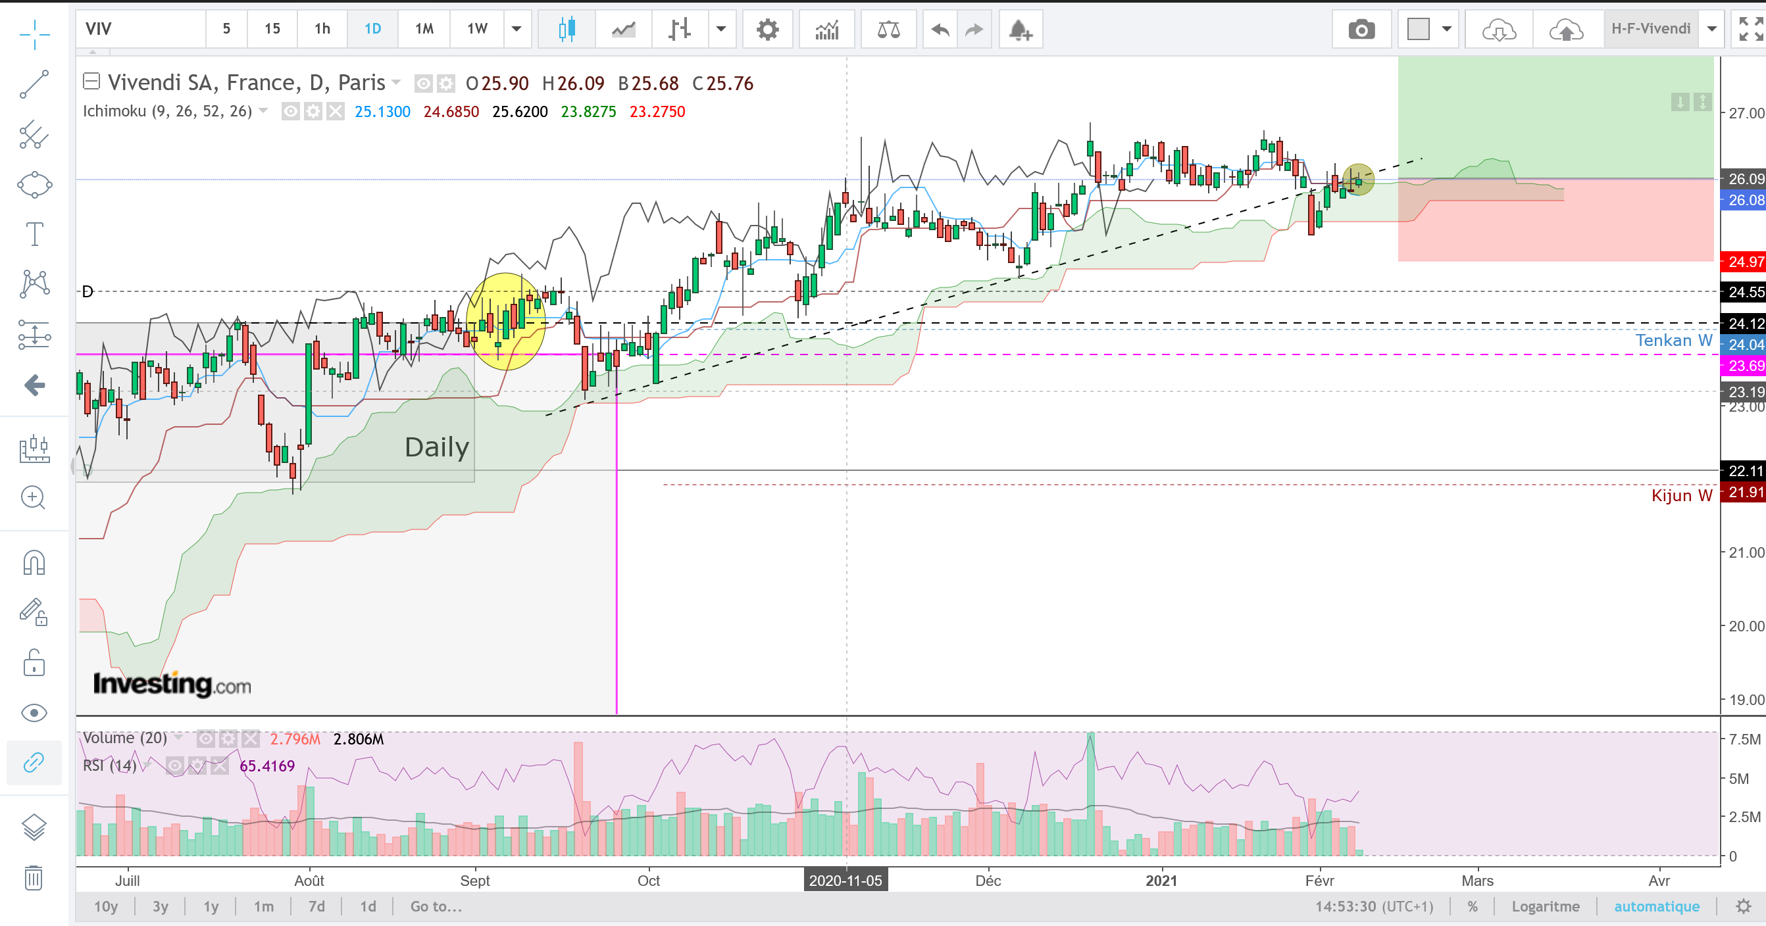Activate the magnet mode tool
The width and height of the screenshot is (1766, 926).
pyautogui.click(x=34, y=563)
